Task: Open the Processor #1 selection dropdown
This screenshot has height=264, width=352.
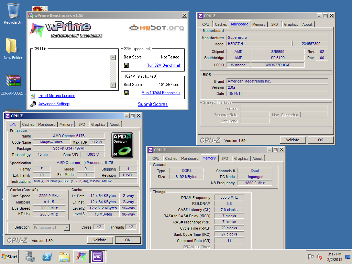Action: point(67,228)
